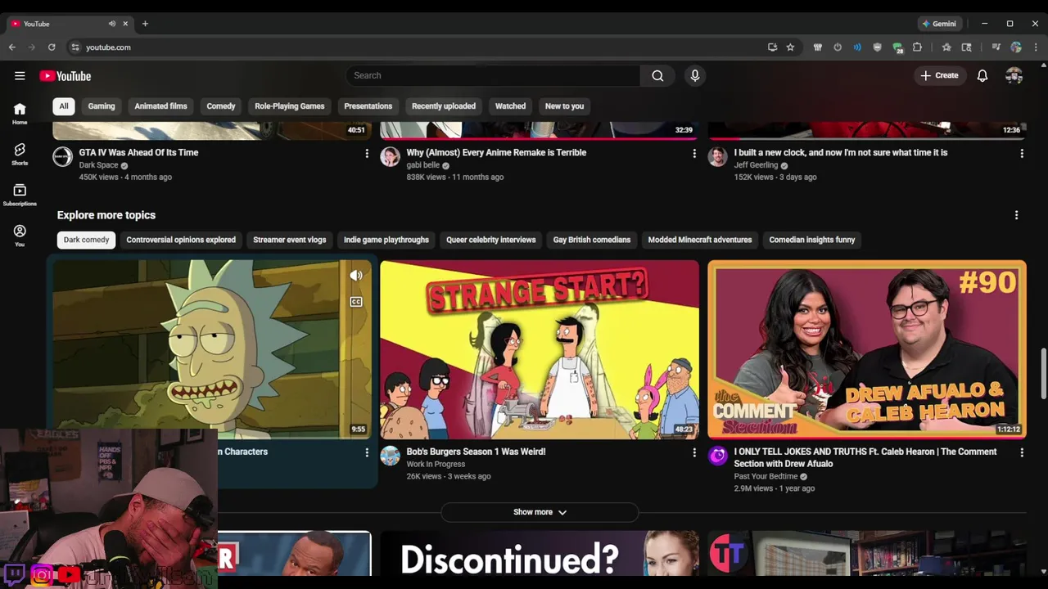Open the YouTube account avatar menu

[1014, 75]
